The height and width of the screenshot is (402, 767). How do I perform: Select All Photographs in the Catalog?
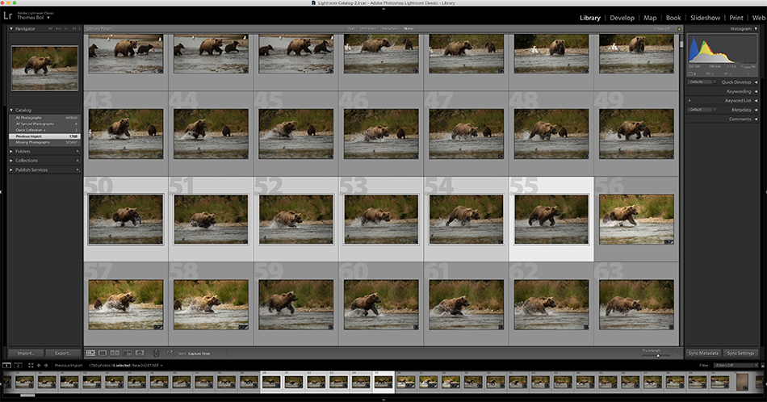(x=44, y=118)
